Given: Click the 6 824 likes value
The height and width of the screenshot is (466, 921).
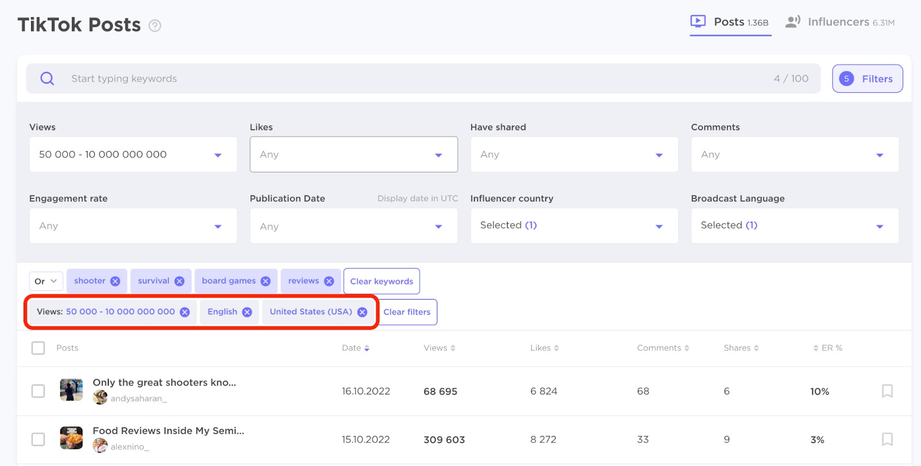Looking at the screenshot, I should (544, 391).
